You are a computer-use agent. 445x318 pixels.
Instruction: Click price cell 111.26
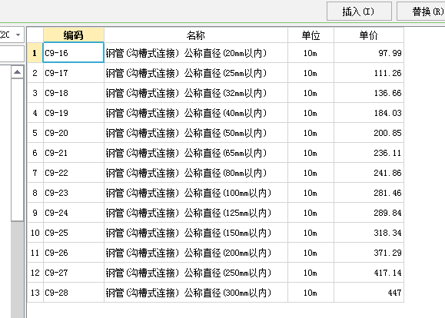[x=369, y=73]
